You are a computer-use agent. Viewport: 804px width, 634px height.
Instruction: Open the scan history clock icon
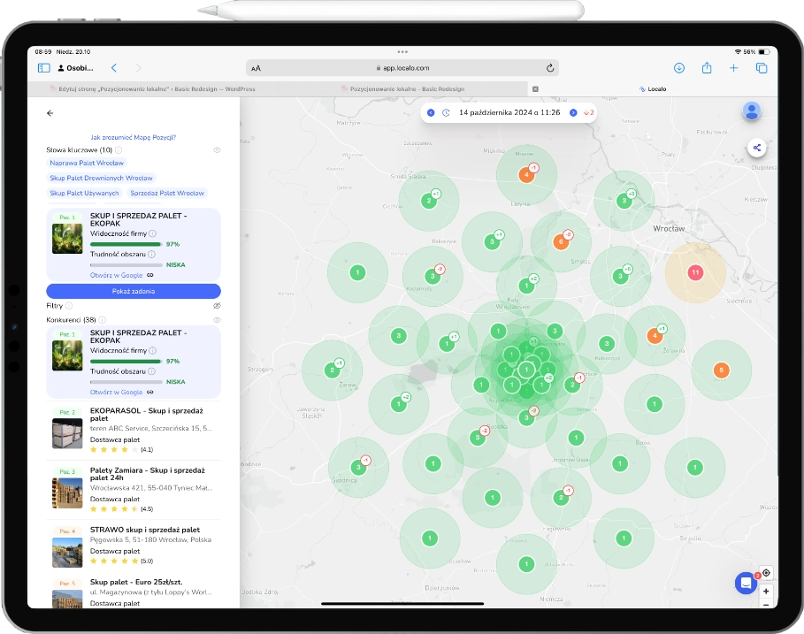[x=446, y=113]
